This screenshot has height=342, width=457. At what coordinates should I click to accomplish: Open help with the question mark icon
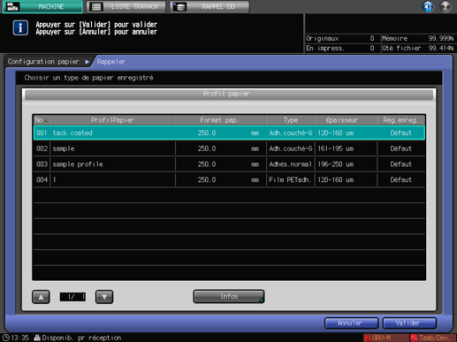(446, 6)
